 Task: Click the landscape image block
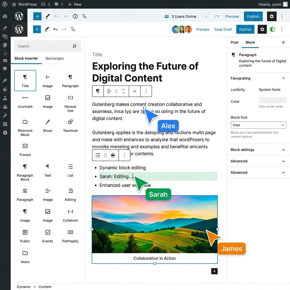tap(155, 224)
